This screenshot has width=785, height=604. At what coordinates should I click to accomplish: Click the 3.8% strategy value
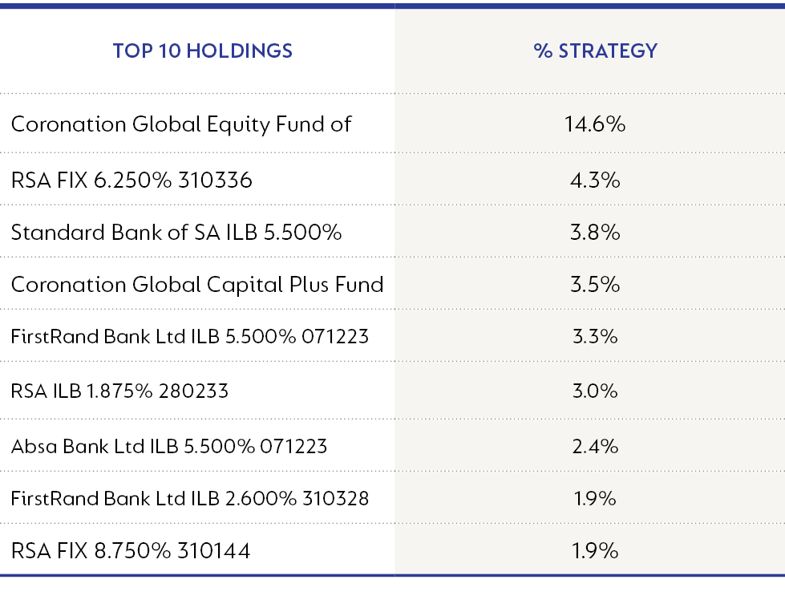click(x=595, y=233)
